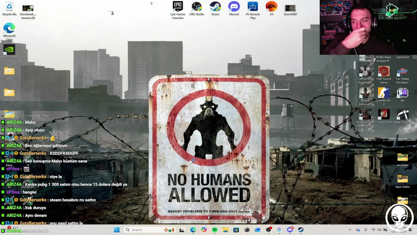The image size is (417, 235).
Task: Launch Epic Games Launcher from desktop
Action: click(x=178, y=10)
